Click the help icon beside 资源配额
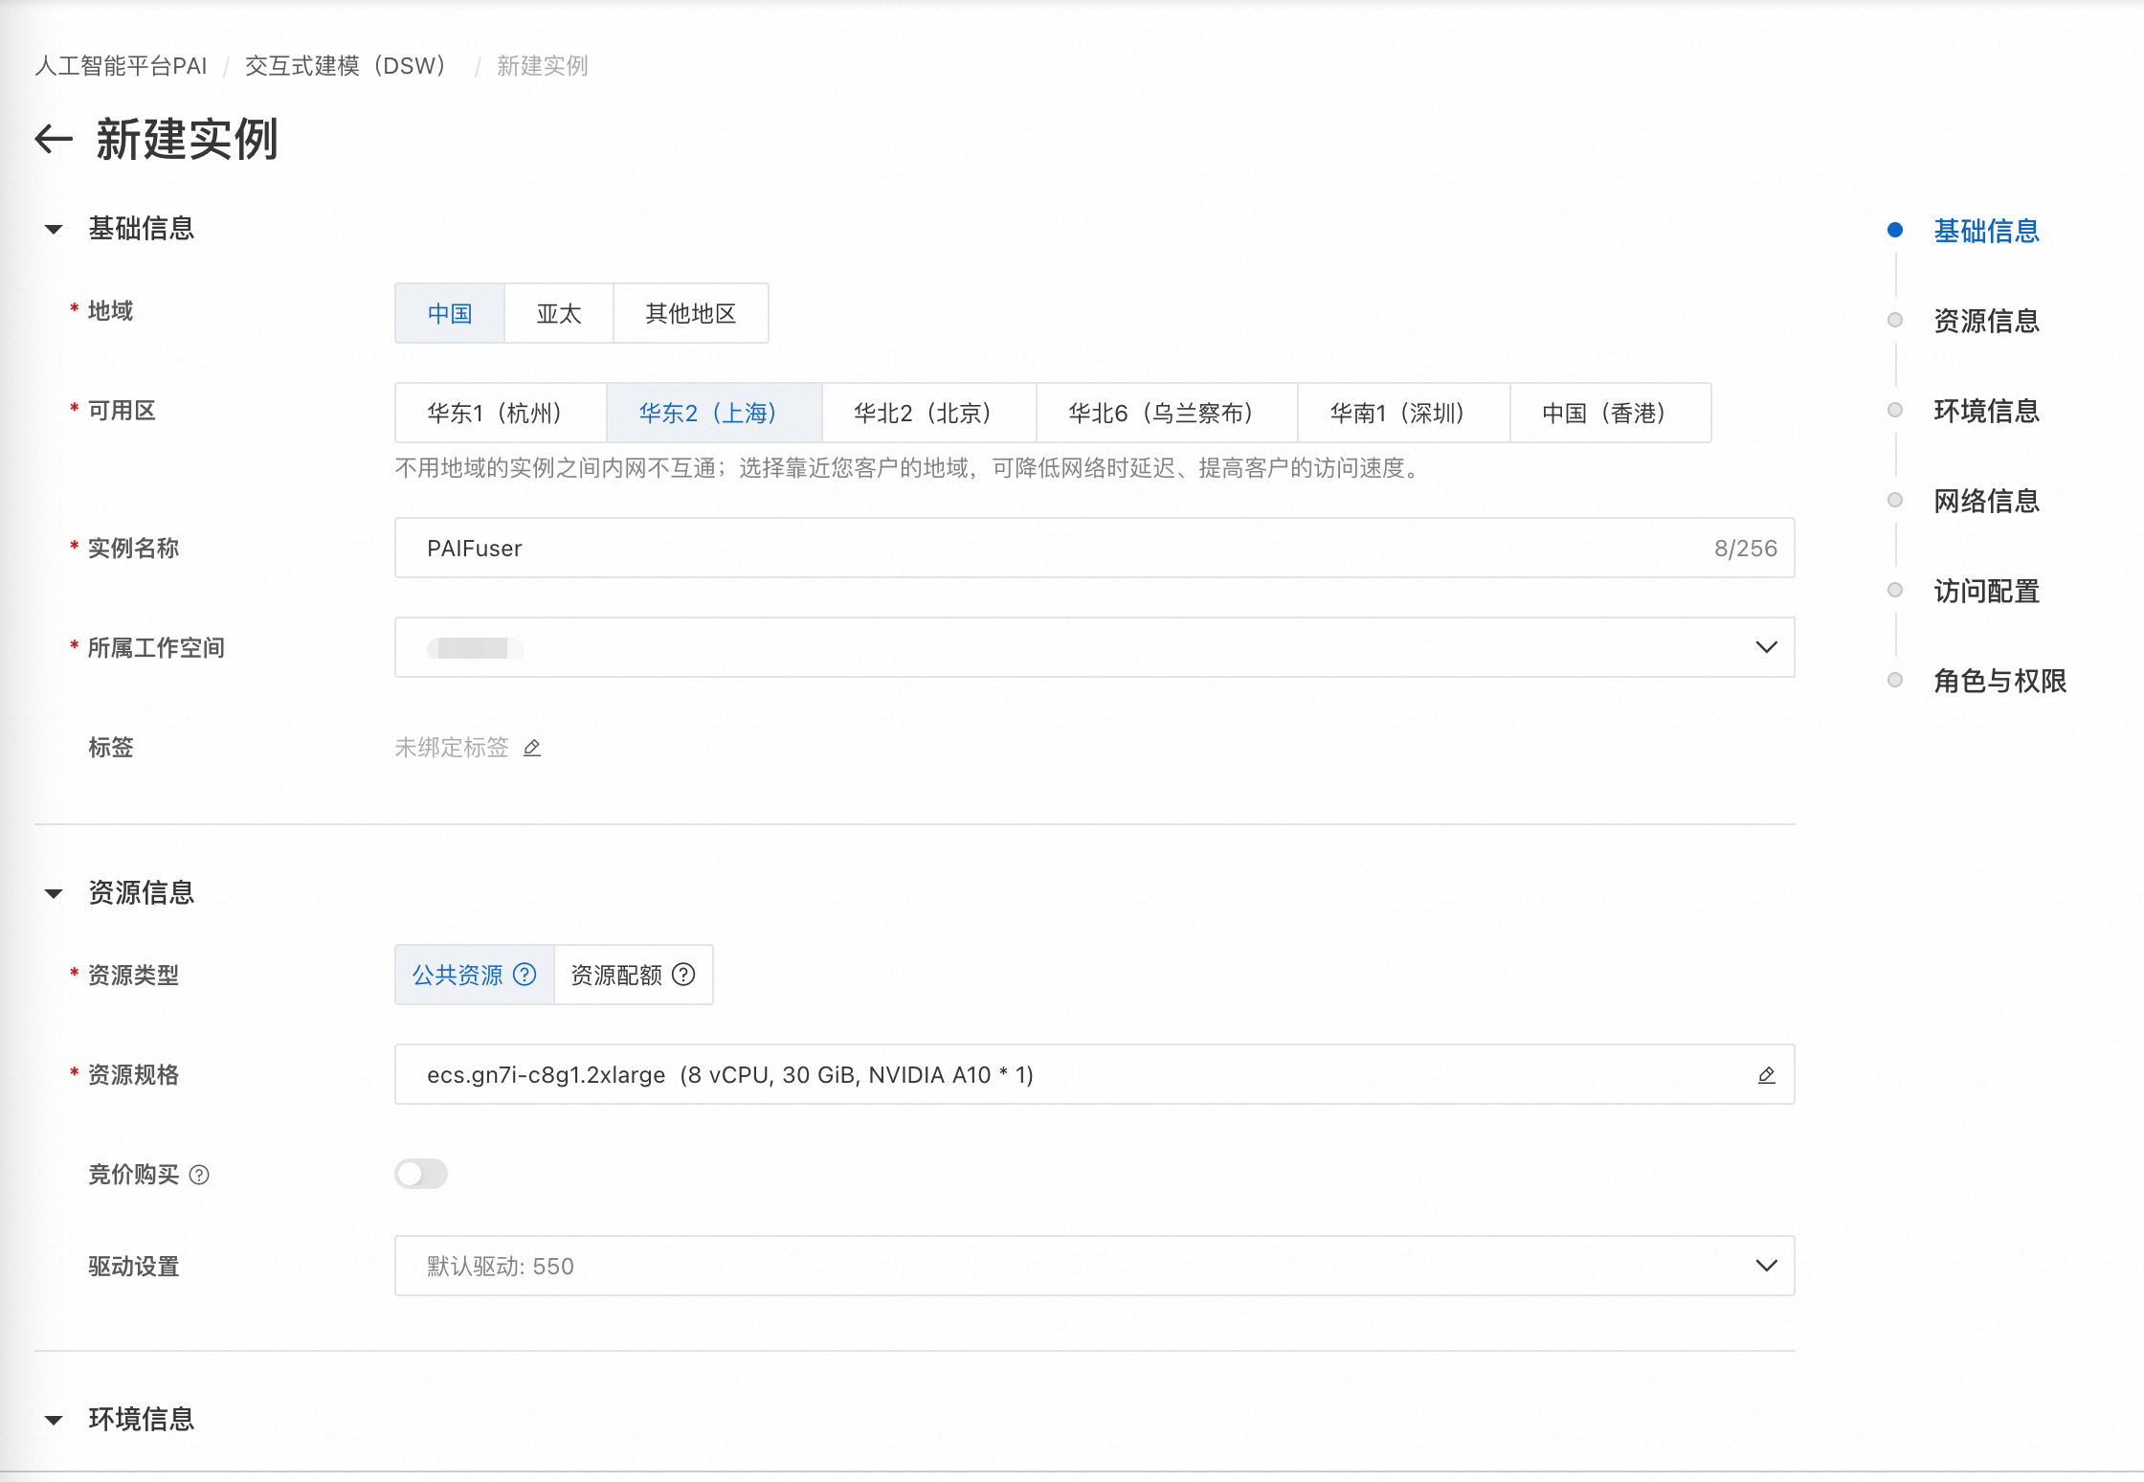 coord(683,975)
